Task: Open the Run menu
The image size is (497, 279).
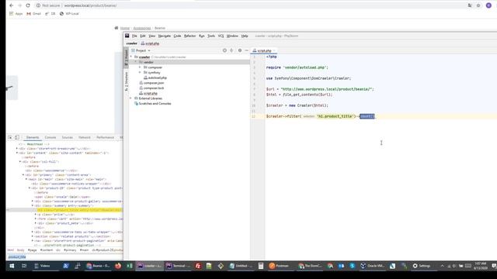Action: [x=202, y=36]
